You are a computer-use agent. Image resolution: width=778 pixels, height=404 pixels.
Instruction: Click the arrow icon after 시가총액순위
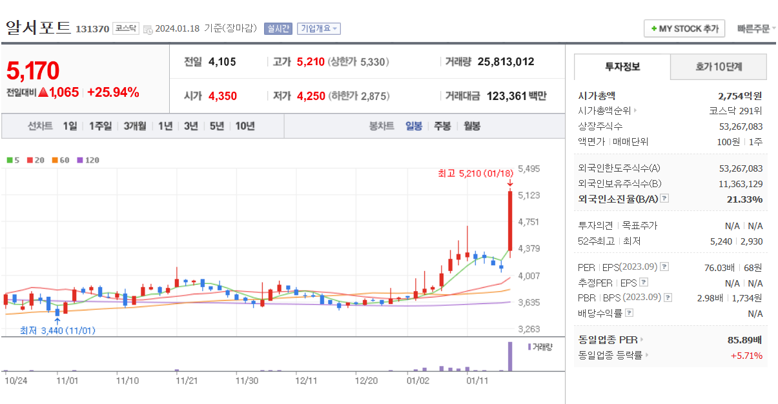[635, 110]
